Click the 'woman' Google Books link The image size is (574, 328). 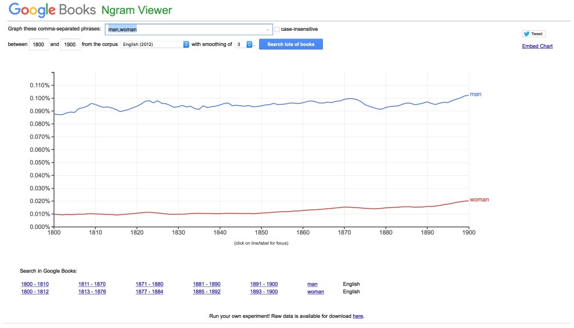point(316,292)
